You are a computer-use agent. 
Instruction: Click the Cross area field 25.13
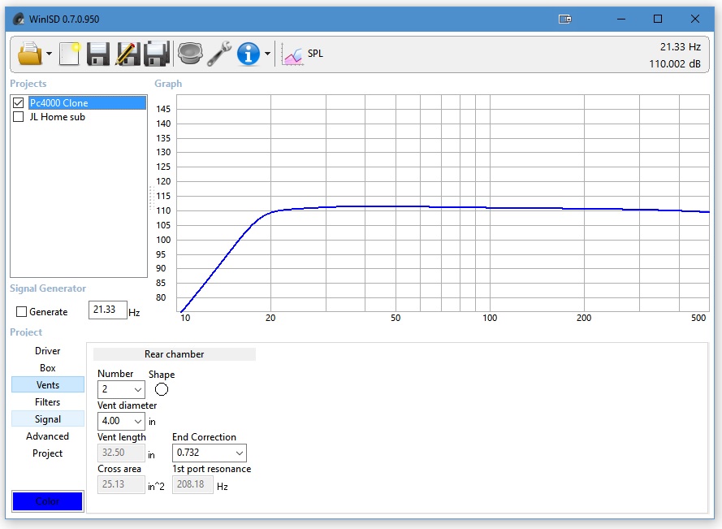121,485
